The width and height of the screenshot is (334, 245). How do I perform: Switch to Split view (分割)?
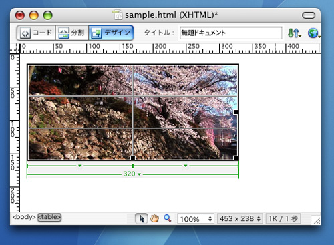pyautogui.click(x=71, y=33)
